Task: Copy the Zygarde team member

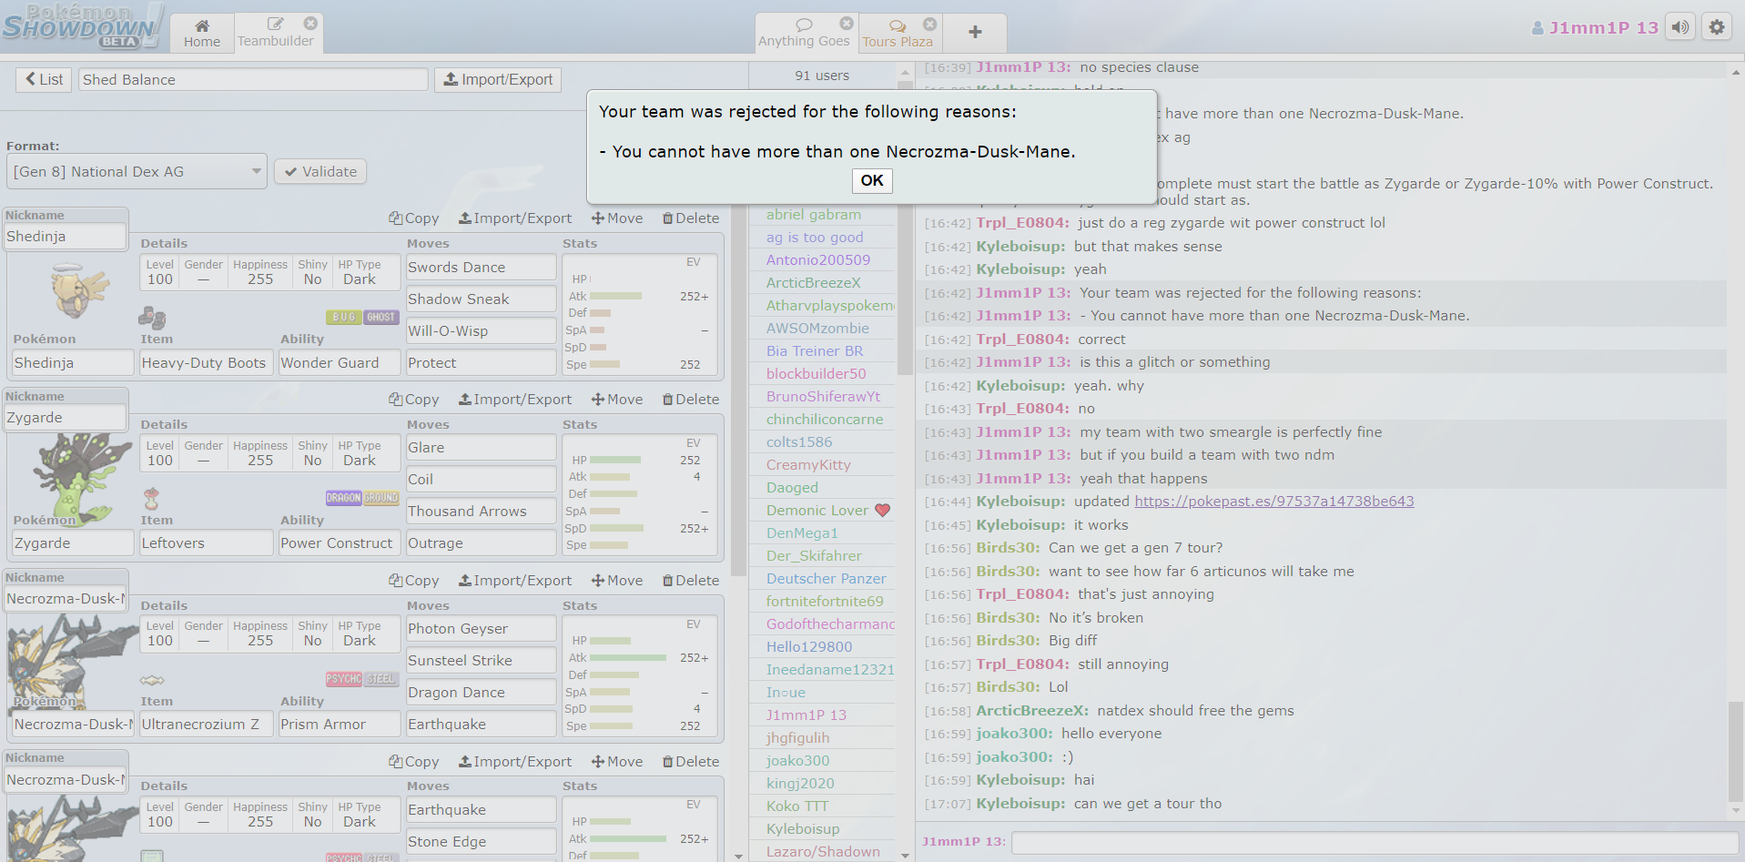Action: (x=414, y=400)
